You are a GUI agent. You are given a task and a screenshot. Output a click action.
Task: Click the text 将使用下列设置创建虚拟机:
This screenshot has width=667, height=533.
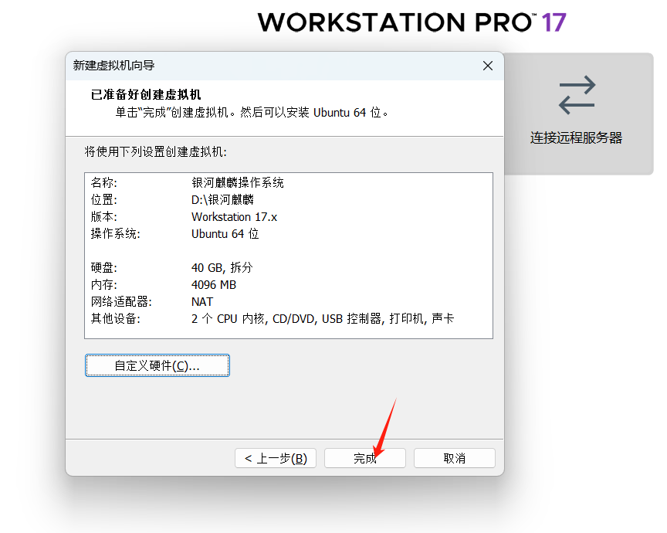(x=155, y=151)
